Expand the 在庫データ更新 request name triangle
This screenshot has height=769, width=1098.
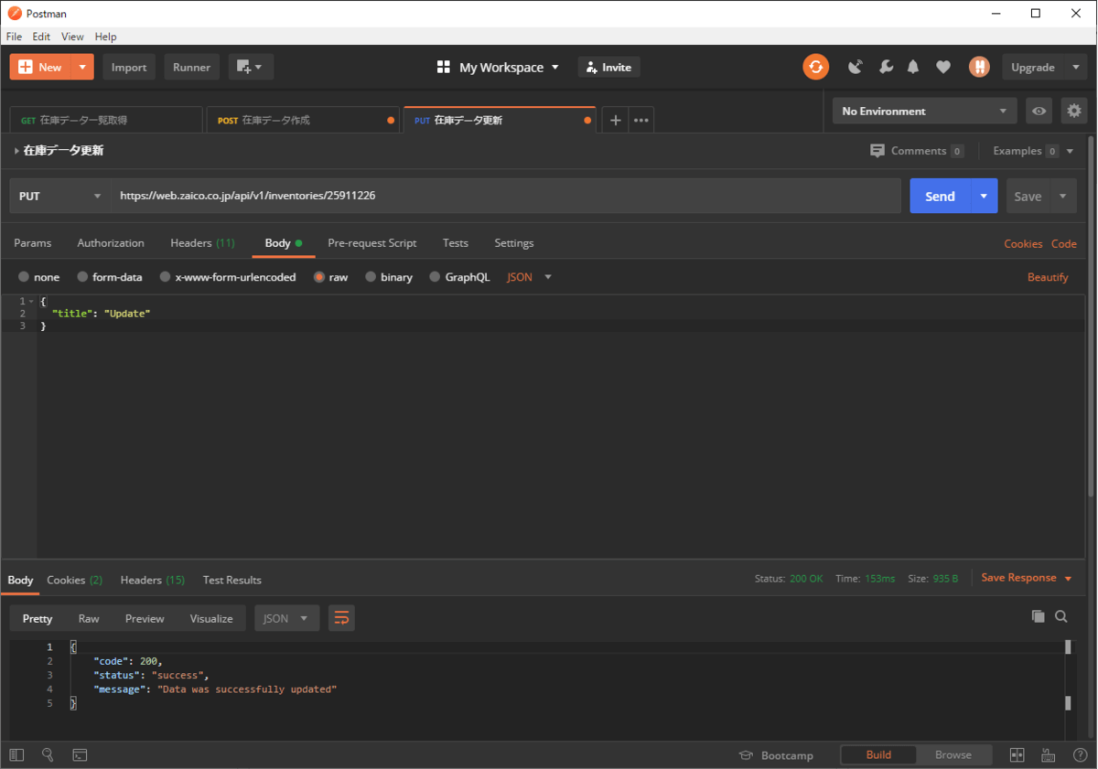pos(16,151)
